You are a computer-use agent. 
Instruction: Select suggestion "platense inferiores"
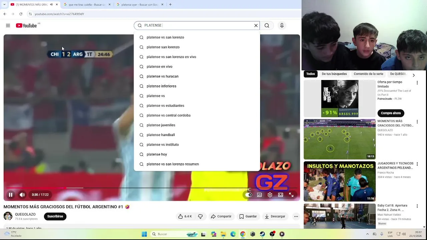coord(197,86)
